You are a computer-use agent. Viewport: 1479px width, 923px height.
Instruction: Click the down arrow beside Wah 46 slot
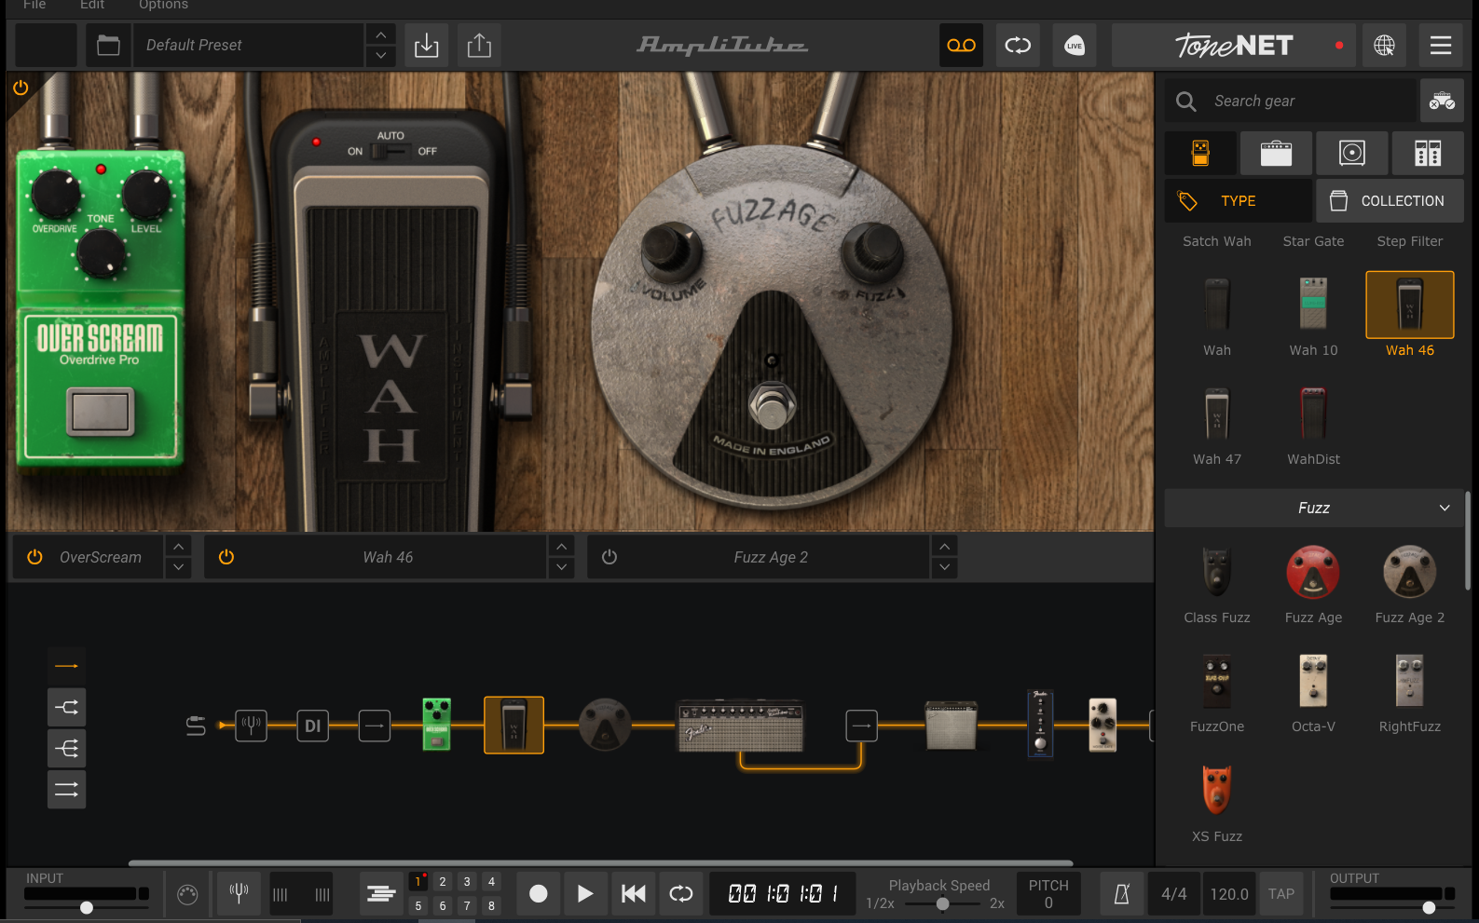pos(561,567)
